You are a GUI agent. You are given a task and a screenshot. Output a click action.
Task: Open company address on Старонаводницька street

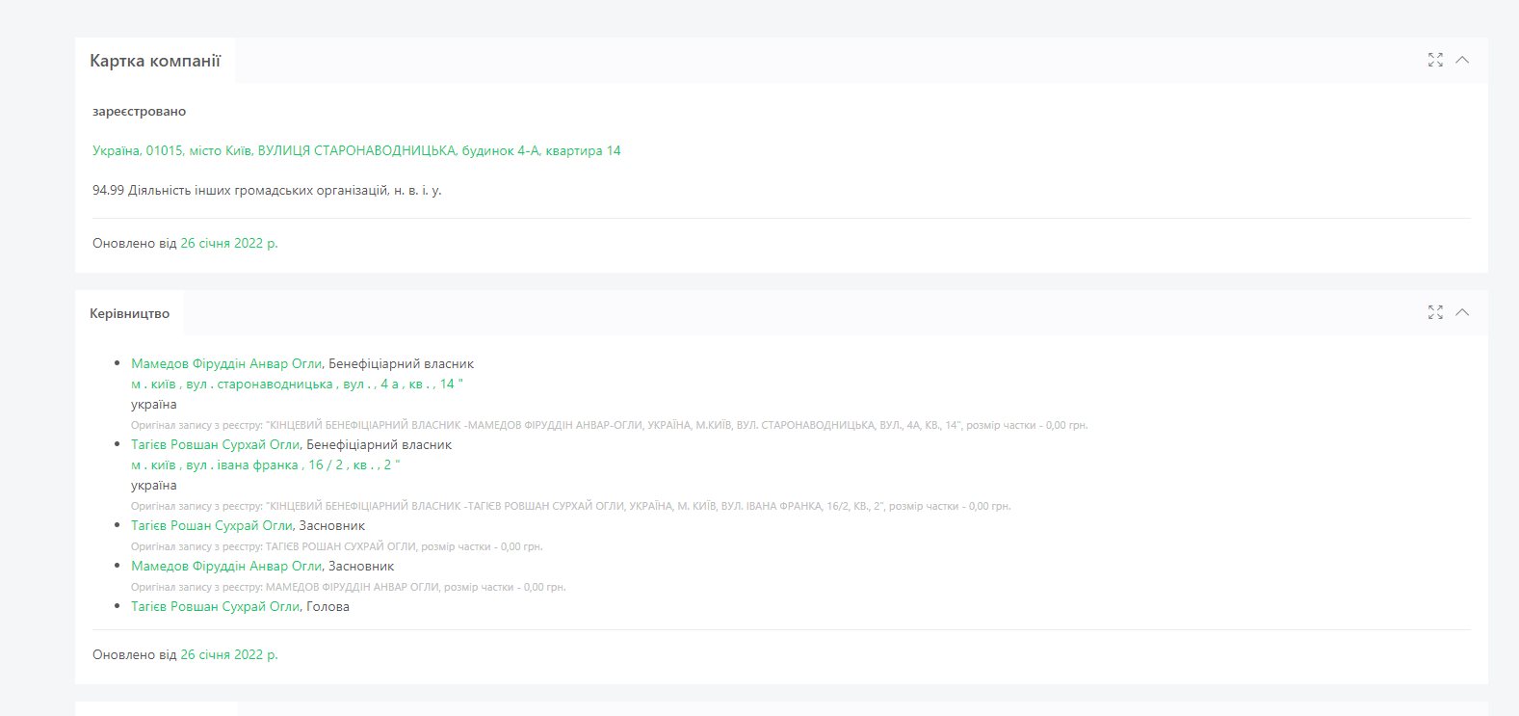(356, 150)
